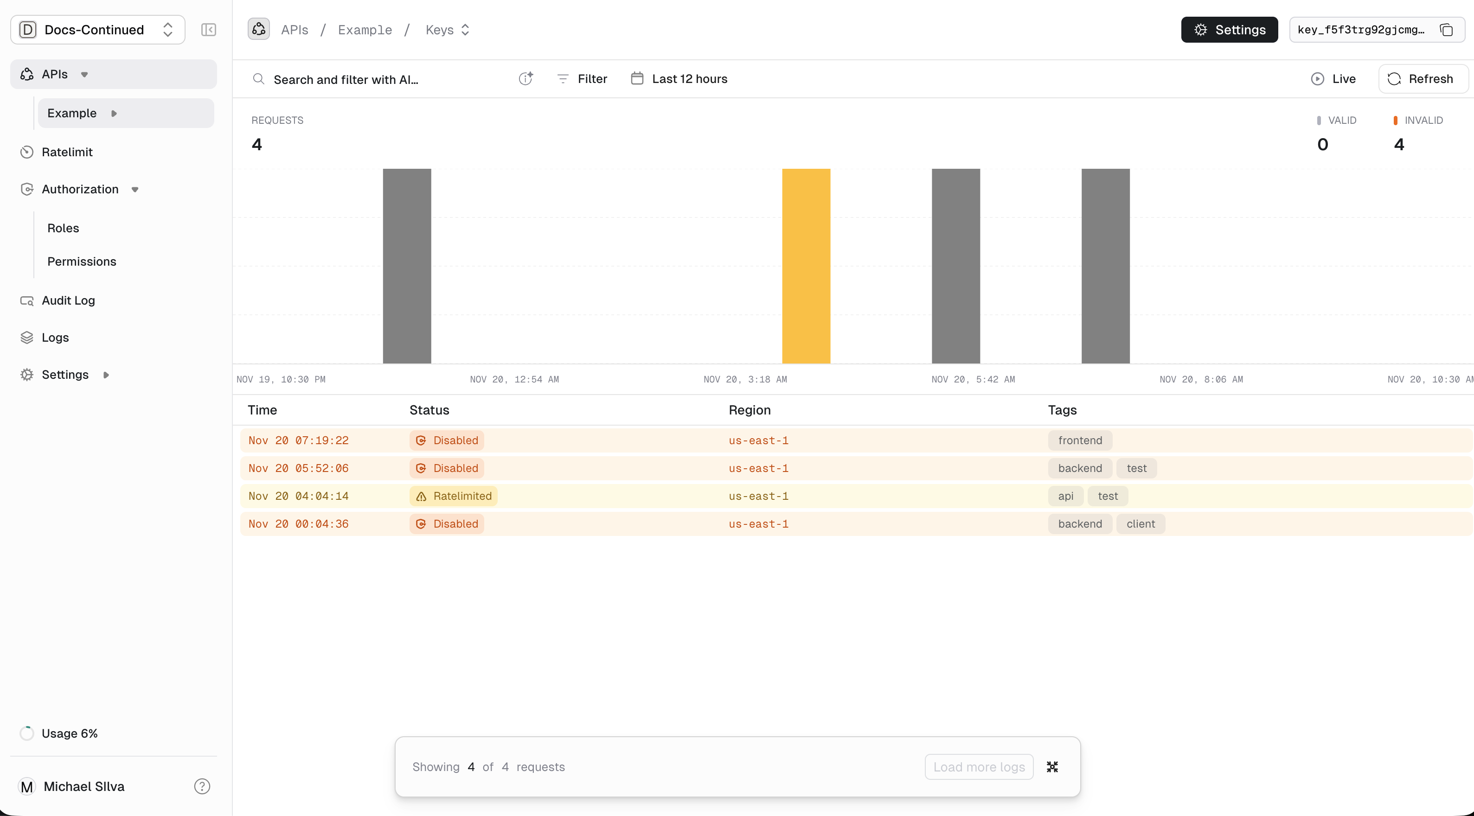
Task: Click the dark Settings button
Action: tap(1229, 30)
